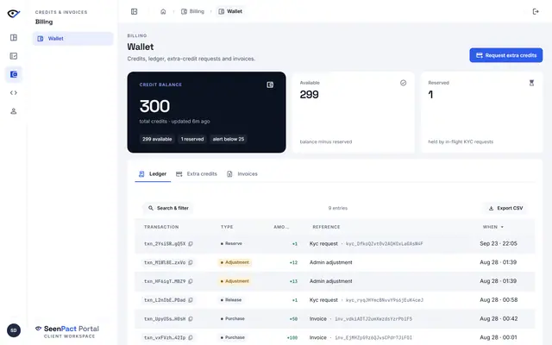Screen dimensions: 552x345
Task: Click Export CSV button
Action: [506, 208]
